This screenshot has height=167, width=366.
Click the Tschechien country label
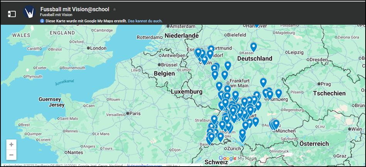tap(329, 93)
